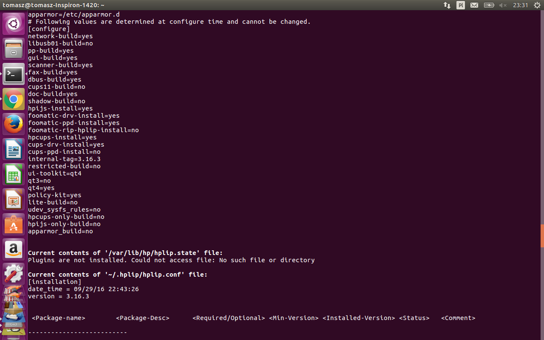544x340 pixels.
Task: Launch LibreOffice Impress
Action: click(x=14, y=199)
